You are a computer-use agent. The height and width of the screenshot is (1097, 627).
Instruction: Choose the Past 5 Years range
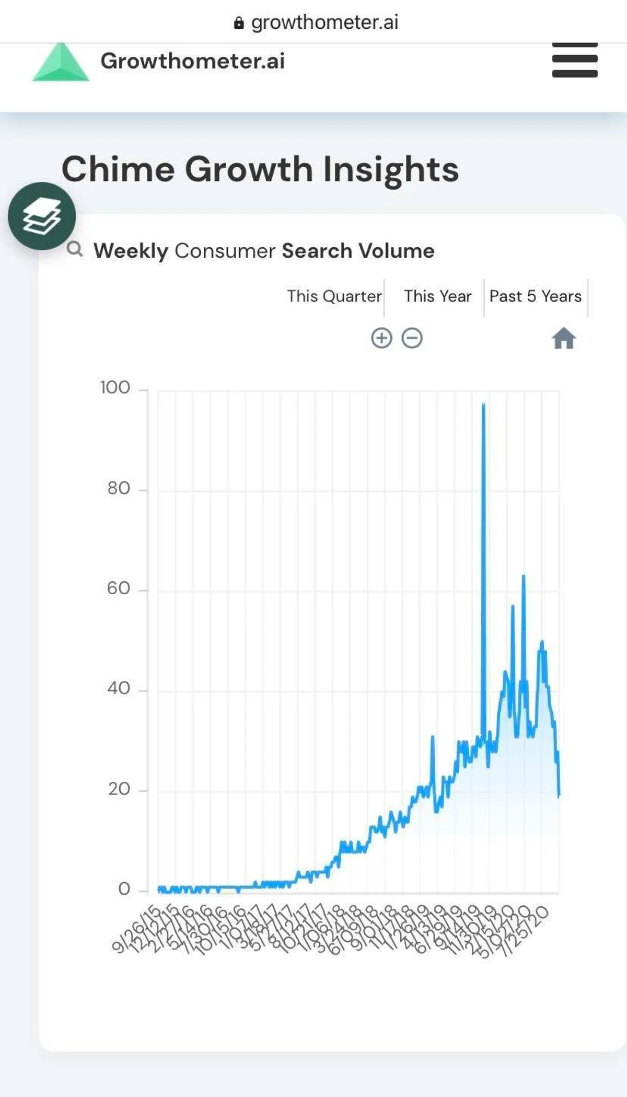tap(535, 296)
